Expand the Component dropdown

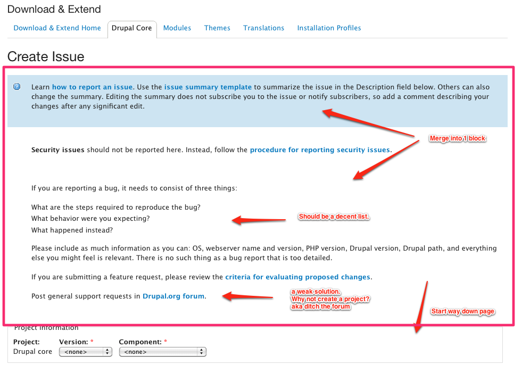pyautogui.click(x=162, y=352)
